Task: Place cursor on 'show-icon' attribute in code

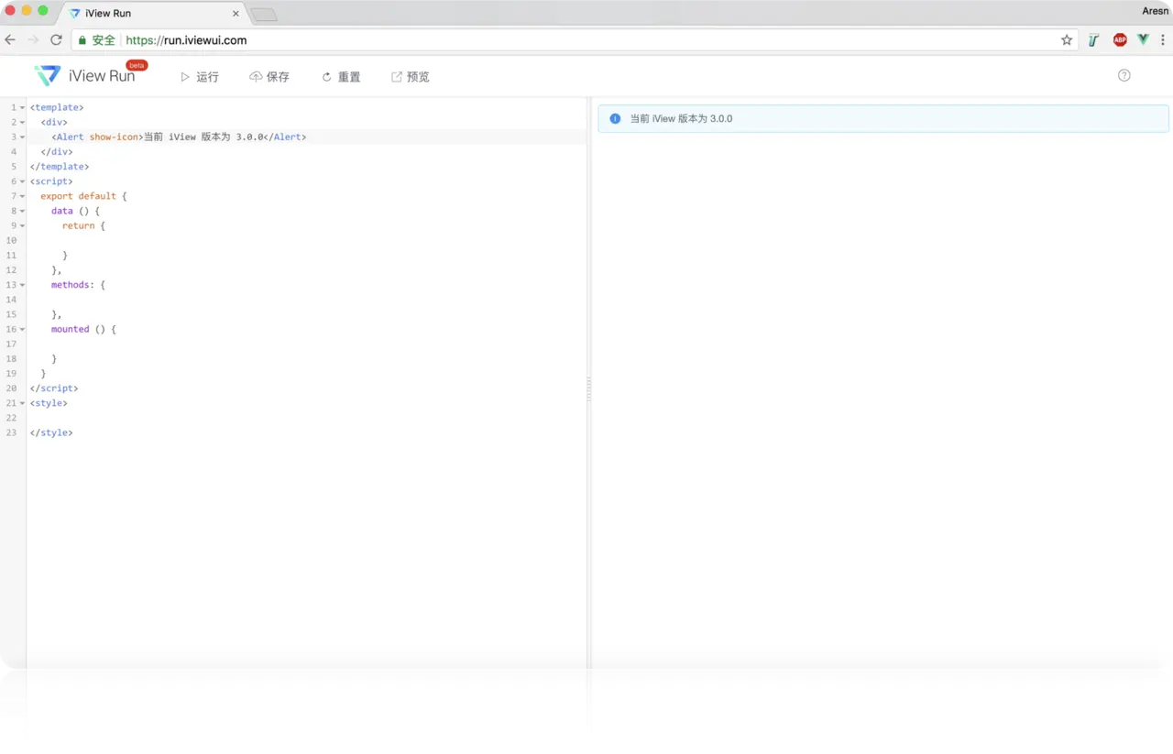Action: click(114, 137)
